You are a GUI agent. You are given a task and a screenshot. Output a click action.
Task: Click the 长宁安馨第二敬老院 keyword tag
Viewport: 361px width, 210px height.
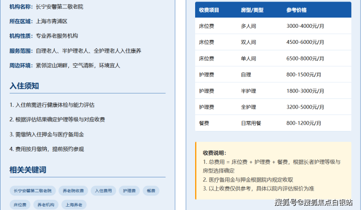pos(33,191)
